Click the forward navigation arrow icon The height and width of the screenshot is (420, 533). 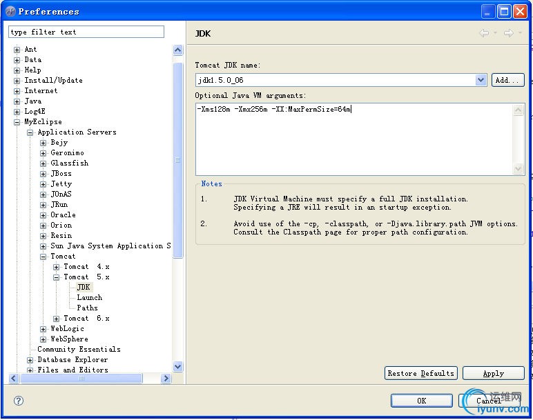click(x=509, y=33)
